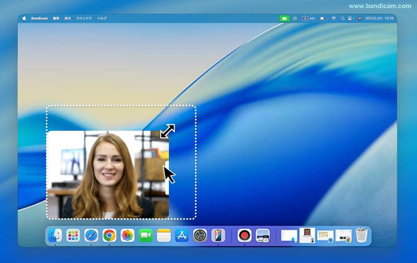Launch Google Chrome from the Dock
Image resolution: width=417 pixels, height=263 pixels.
(109, 235)
